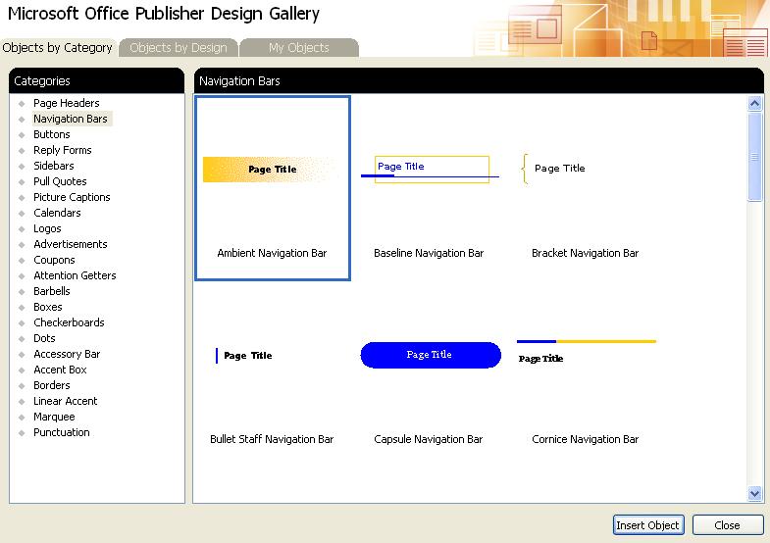Click the Close button
770x543 pixels.
click(x=727, y=525)
